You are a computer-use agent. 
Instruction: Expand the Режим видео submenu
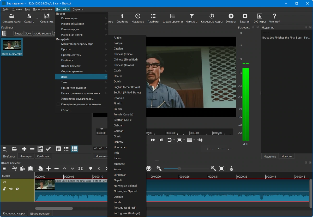(x=81, y=18)
